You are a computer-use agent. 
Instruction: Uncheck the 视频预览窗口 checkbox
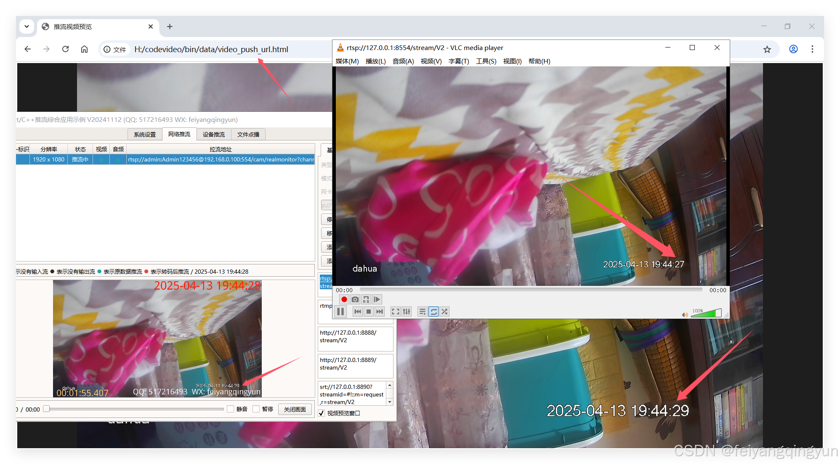coord(322,413)
